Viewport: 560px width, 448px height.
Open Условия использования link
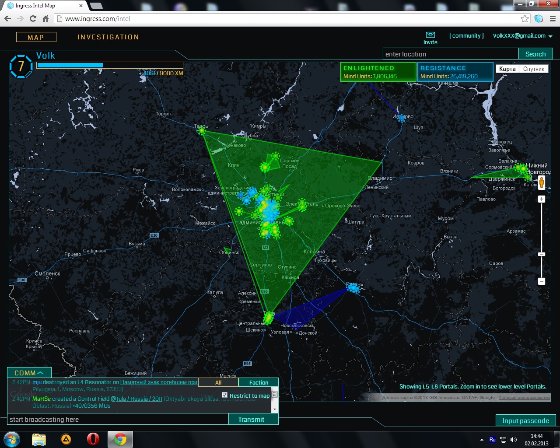[x=524, y=398]
